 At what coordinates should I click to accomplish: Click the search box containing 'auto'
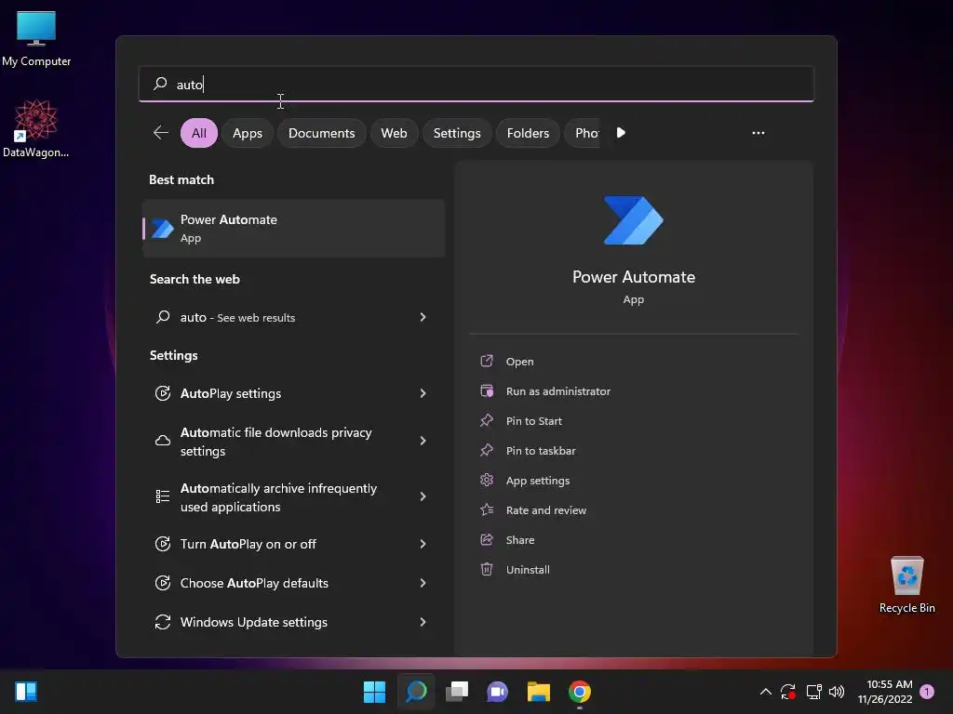(476, 84)
